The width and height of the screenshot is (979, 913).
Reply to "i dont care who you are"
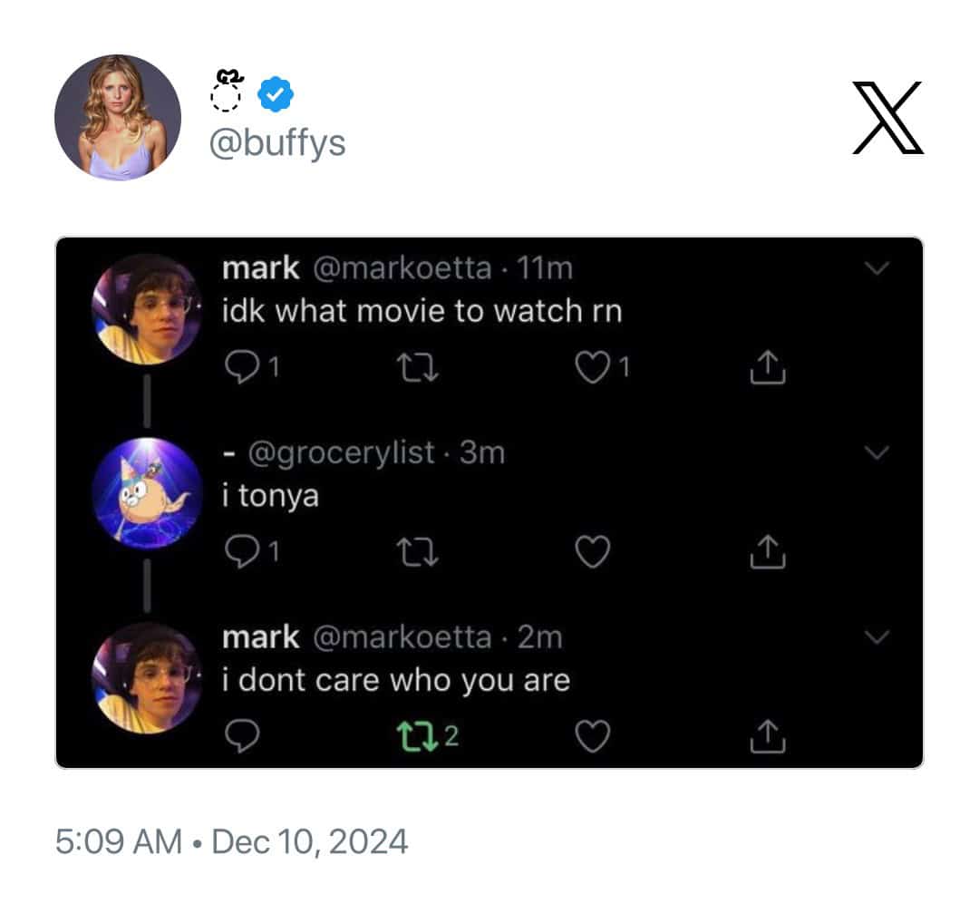pos(240,736)
